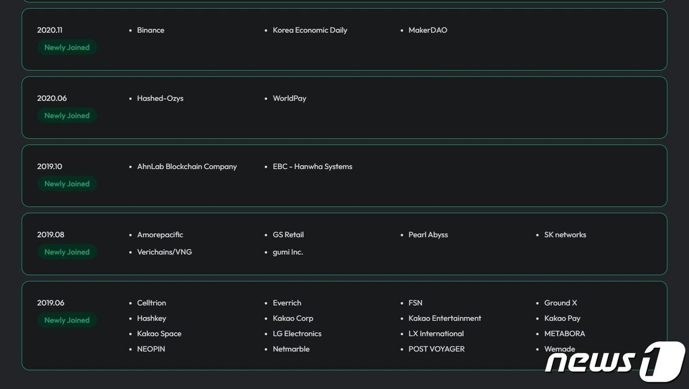Click the Newly Joined badge under 2019.08
Viewport: 689px width, 389px height.
coord(67,252)
